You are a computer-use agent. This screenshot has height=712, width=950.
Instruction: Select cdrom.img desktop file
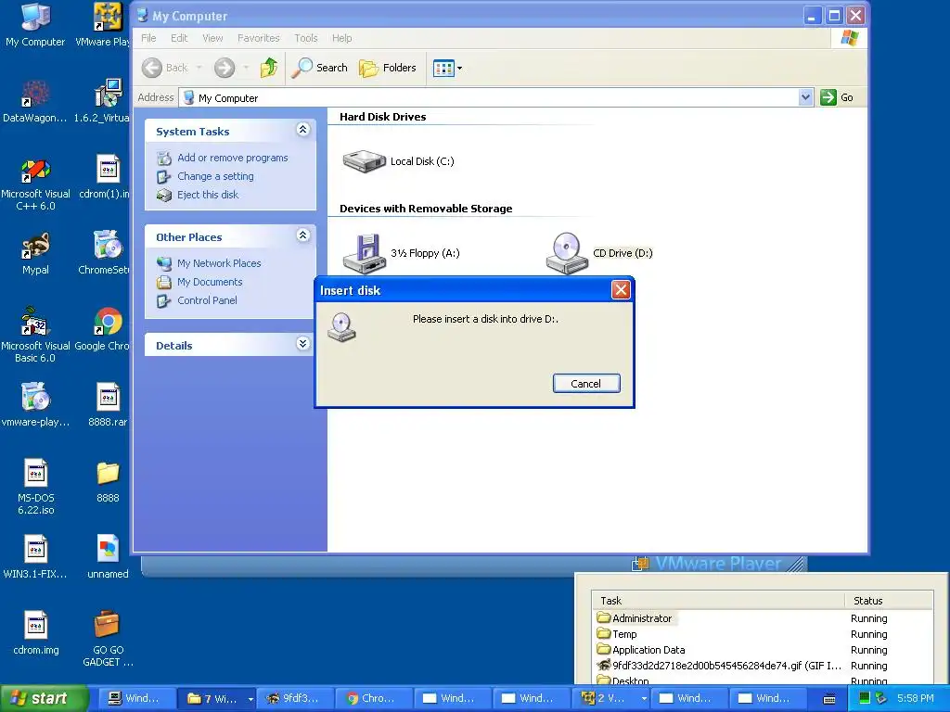(35, 634)
